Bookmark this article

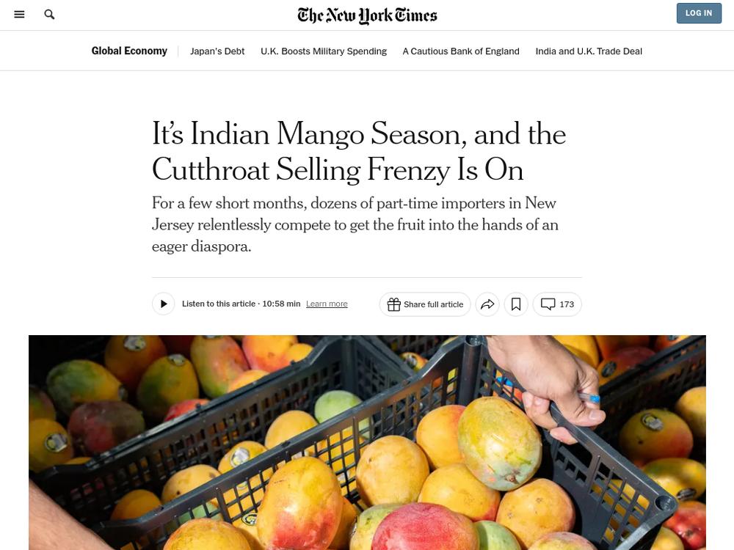(516, 304)
